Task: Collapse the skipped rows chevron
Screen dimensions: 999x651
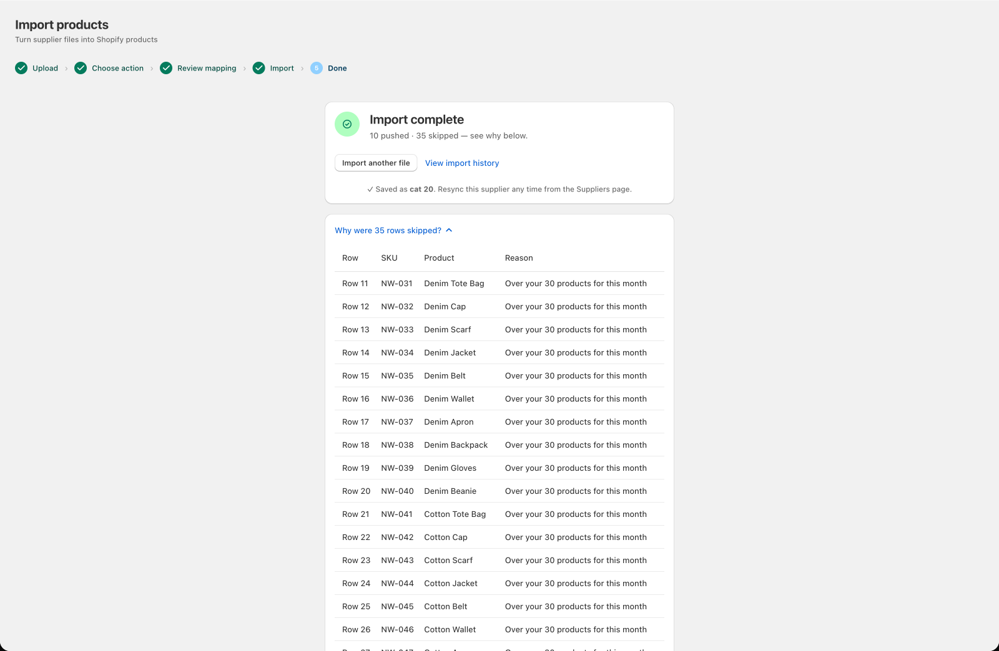Action: tap(449, 230)
